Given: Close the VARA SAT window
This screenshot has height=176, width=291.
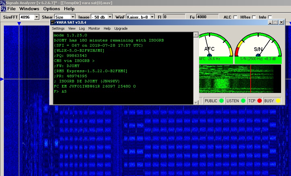Looking at the screenshot, I should pos(281,22).
